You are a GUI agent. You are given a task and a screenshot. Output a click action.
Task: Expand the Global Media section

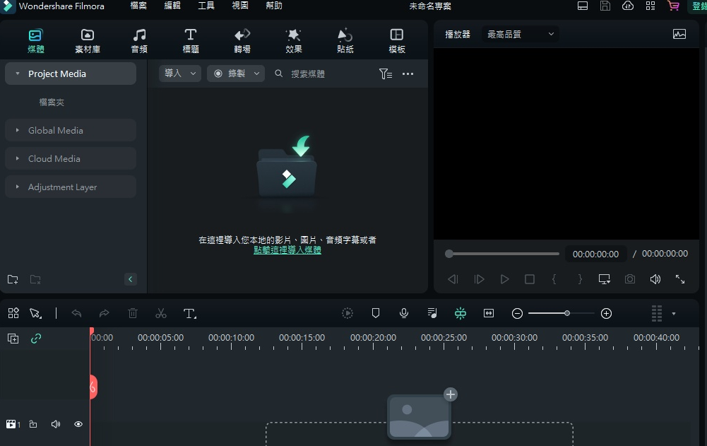point(18,131)
